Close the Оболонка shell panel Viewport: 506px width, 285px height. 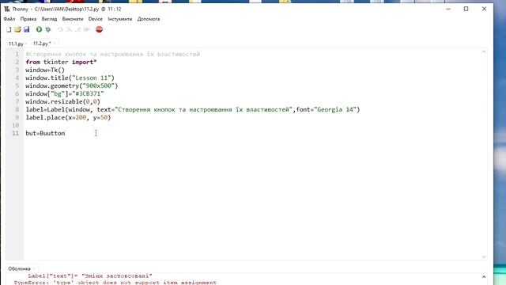click(34, 269)
